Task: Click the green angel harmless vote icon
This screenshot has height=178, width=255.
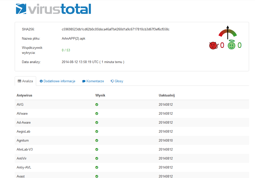Action: click(x=231, y=45)
